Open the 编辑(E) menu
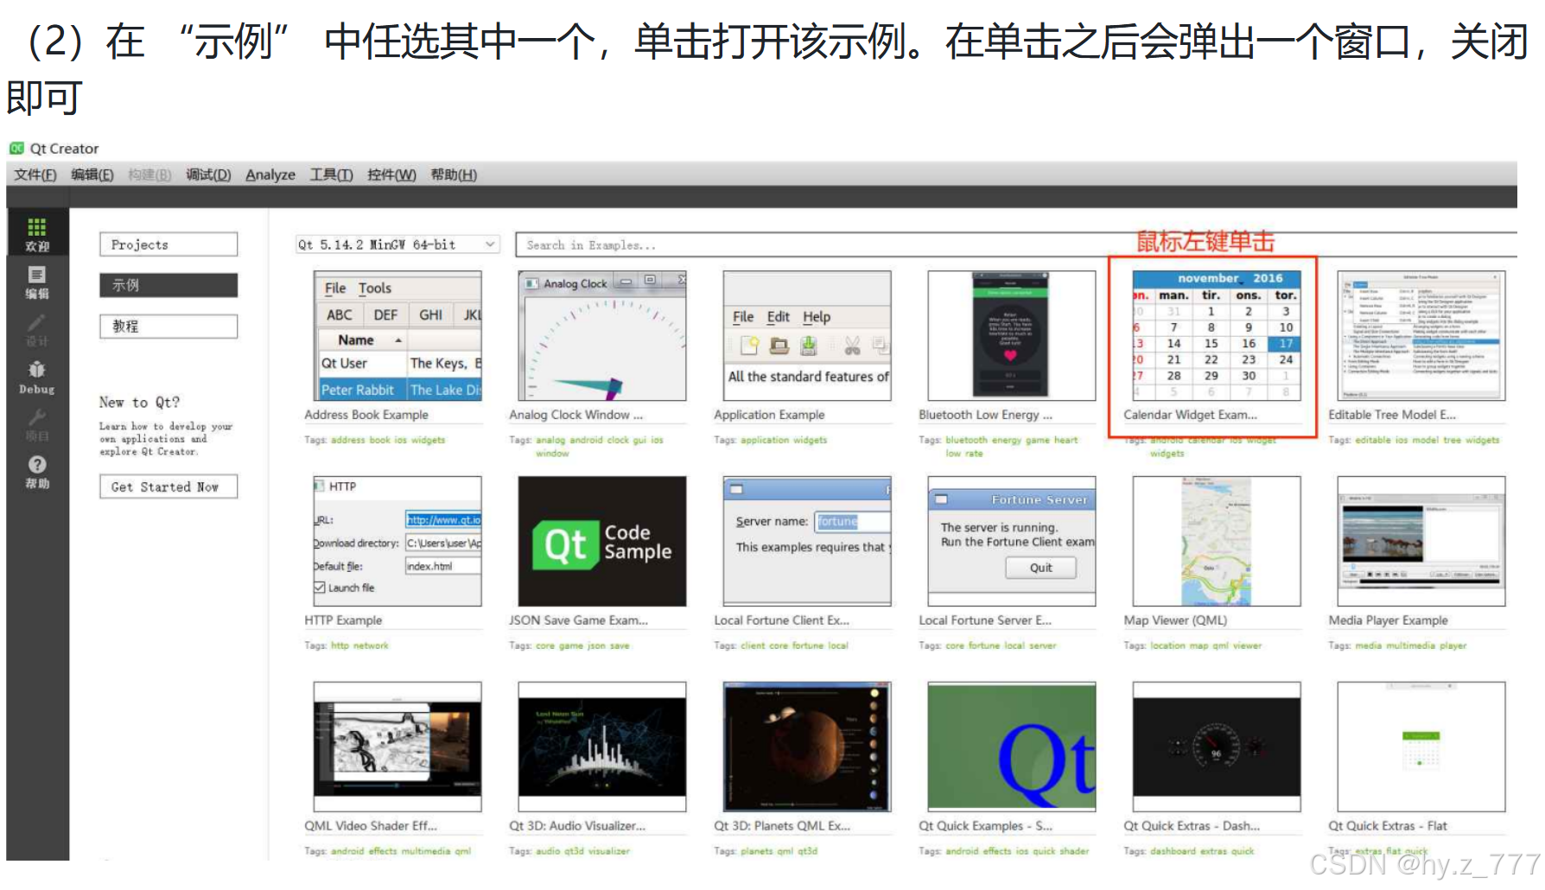Viewport: 1545px width, 890px height. 92,175
